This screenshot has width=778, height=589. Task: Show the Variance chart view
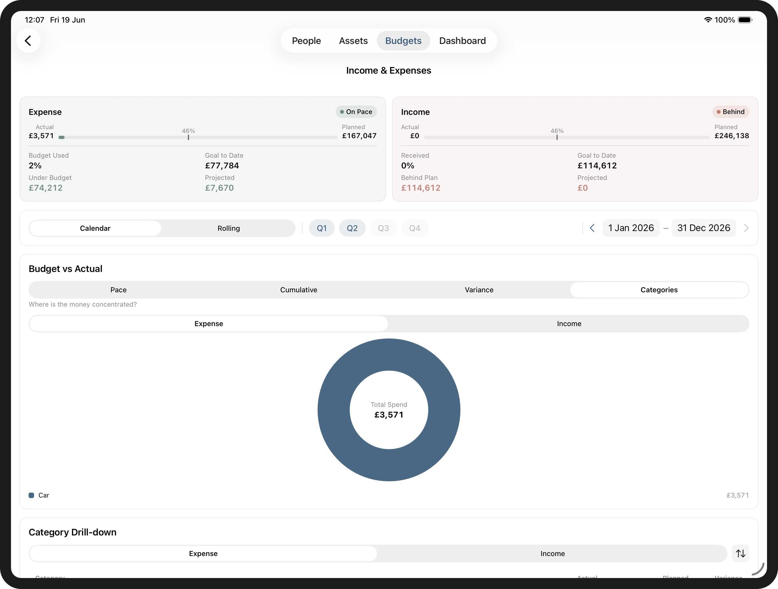point(479,290)
